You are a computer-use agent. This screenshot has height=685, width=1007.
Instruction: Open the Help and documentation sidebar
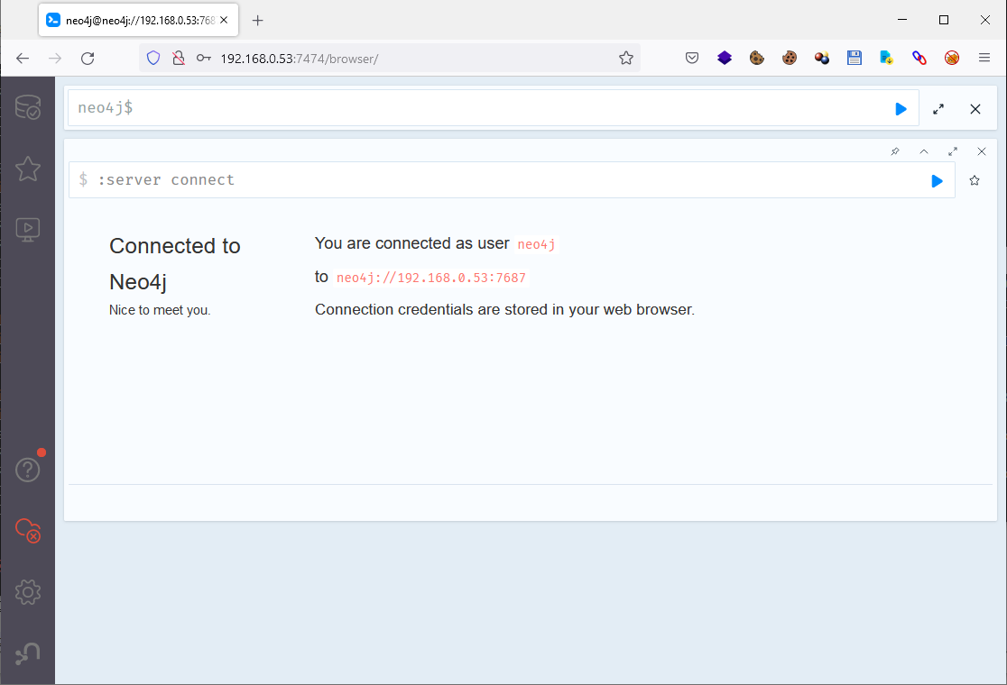(x=27, y=470)
